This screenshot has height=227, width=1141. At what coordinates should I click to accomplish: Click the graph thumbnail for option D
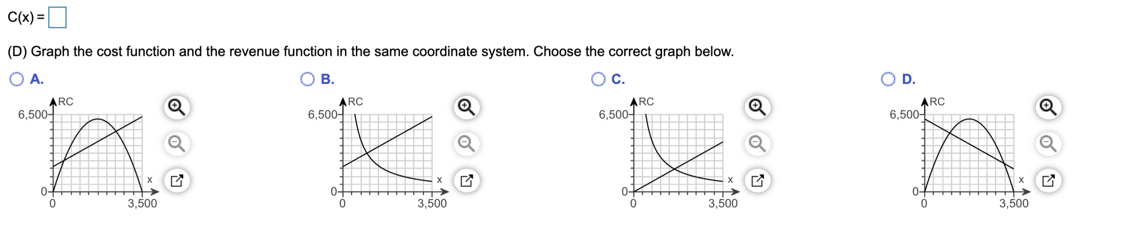pos(969,153)
